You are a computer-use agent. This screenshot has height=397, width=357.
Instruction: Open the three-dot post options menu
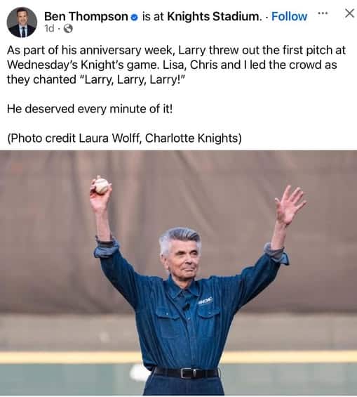323,13
